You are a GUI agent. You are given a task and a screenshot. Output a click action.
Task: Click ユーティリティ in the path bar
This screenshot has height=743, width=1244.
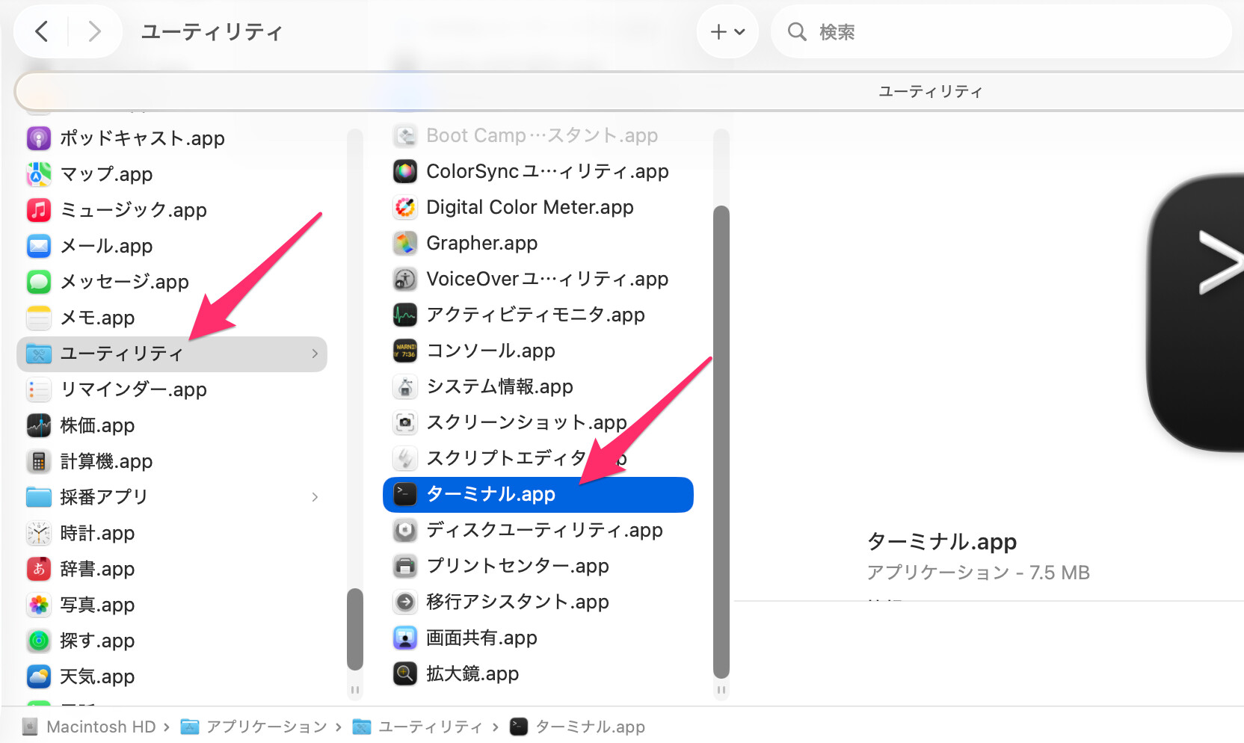click(431, 727)
